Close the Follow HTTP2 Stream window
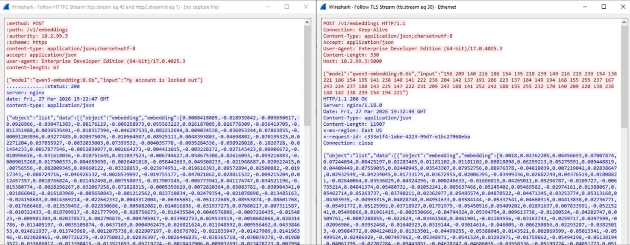 point(306,7)
